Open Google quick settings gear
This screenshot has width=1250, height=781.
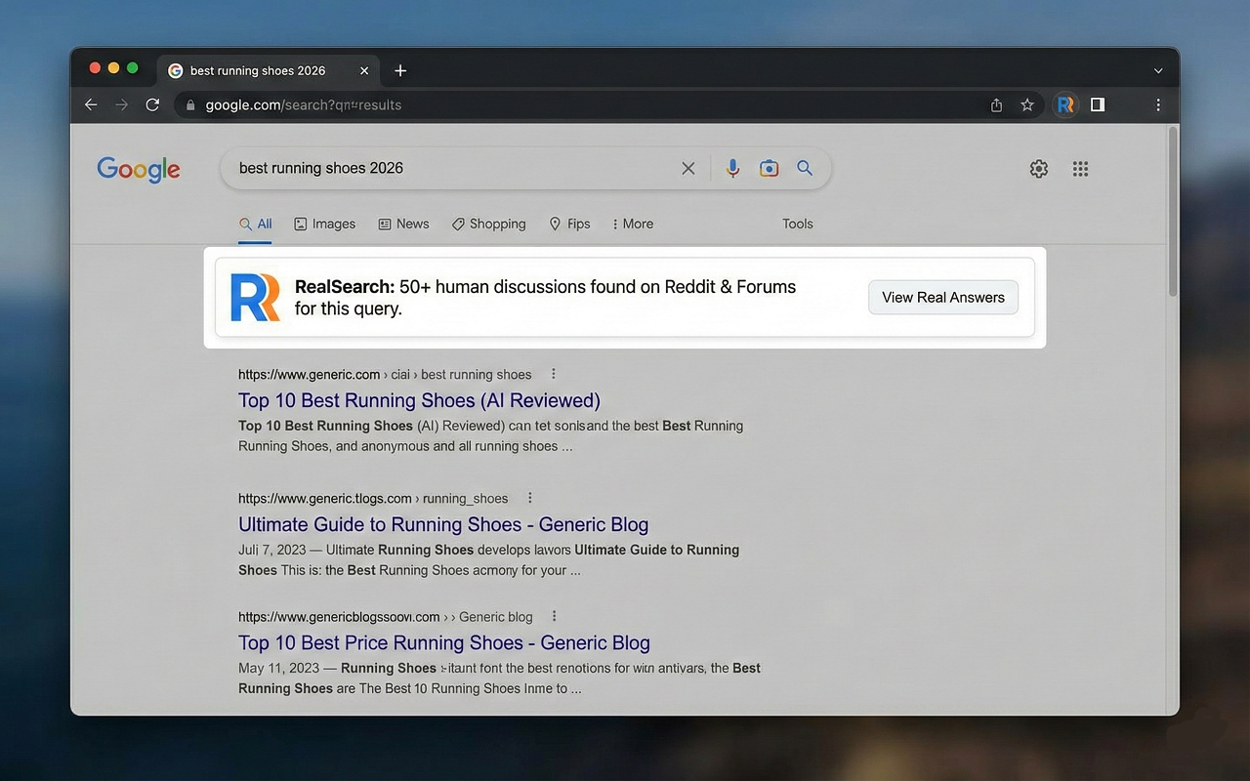point(1038,168)
